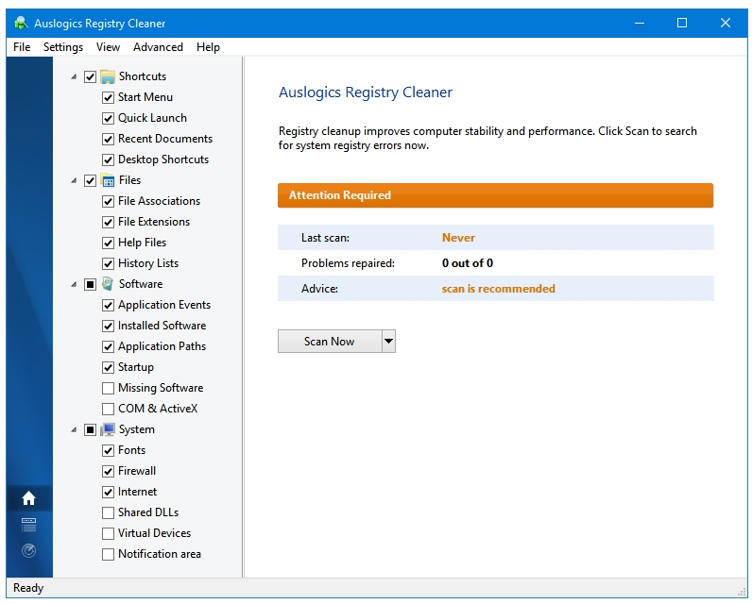The height and width of the screenshot is (604, 752).
Task: Click the Auslogics Registry Cleaner heading
Action: pos(366,92)
